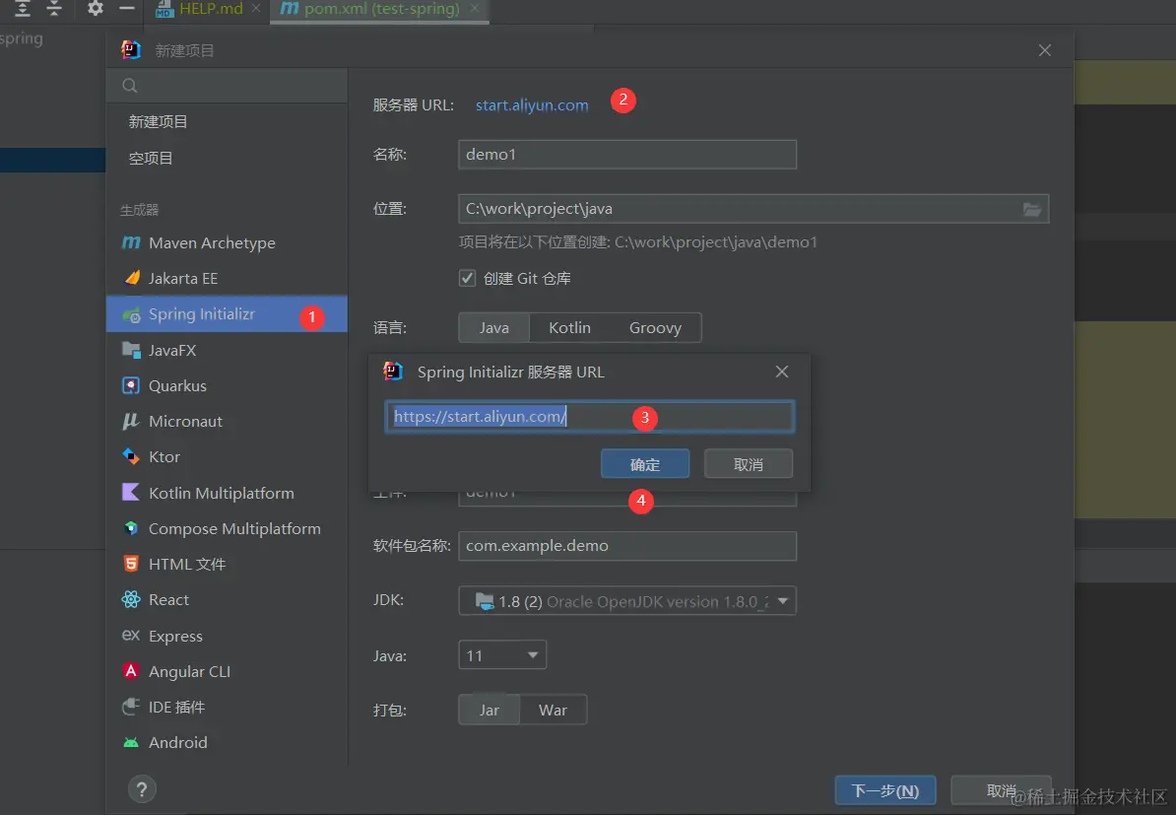Select Kotlin as the language

click(570, 328)
